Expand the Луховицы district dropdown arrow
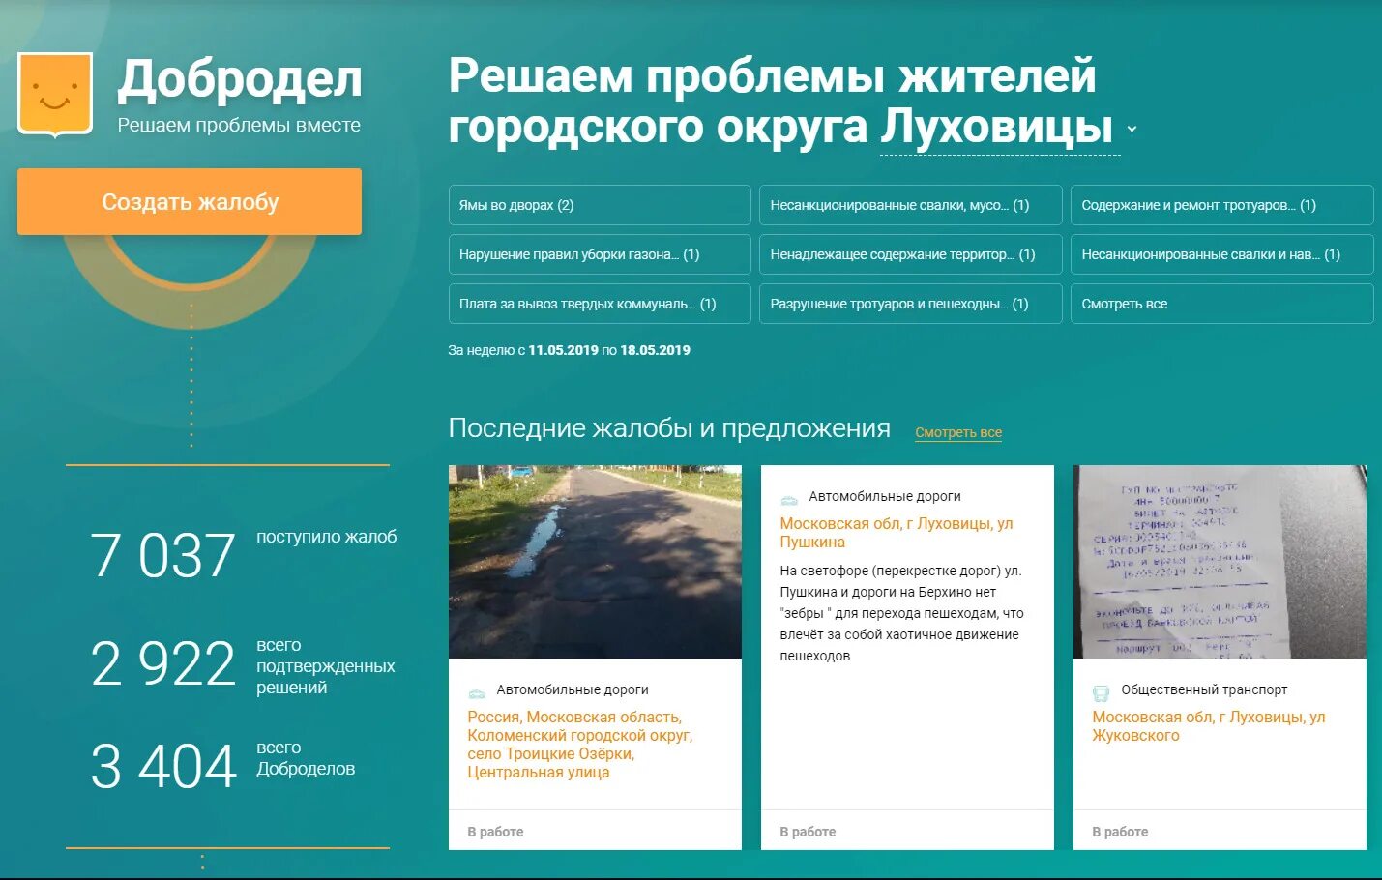 pos(1132,129)
